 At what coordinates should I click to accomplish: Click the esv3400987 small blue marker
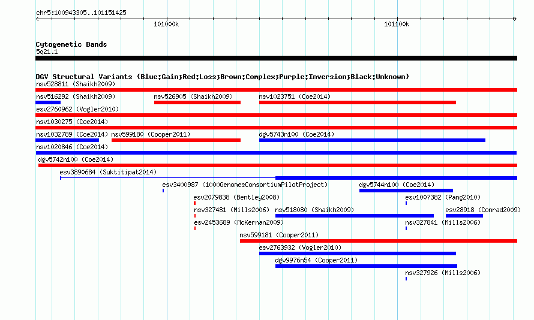163,191
